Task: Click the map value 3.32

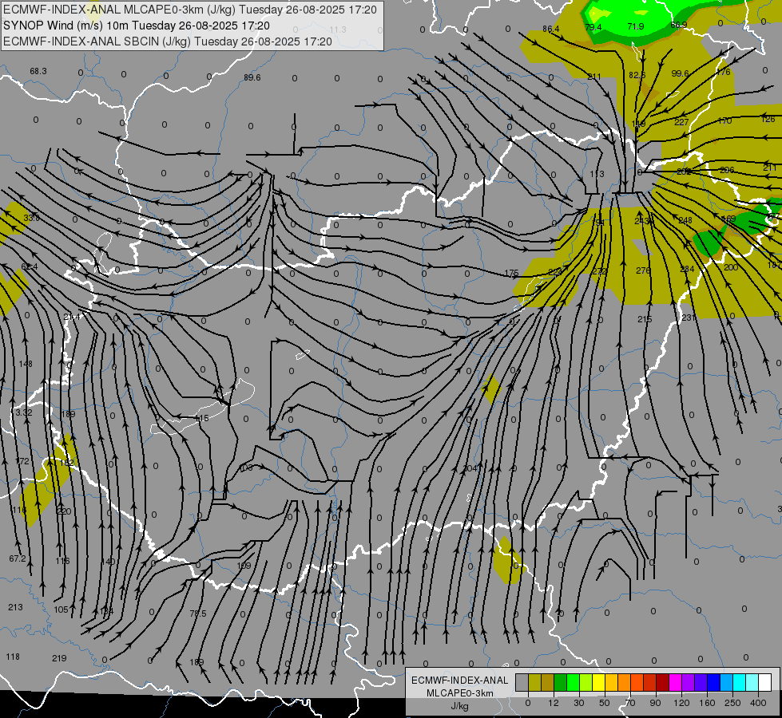Action: (x=24, y=412)
